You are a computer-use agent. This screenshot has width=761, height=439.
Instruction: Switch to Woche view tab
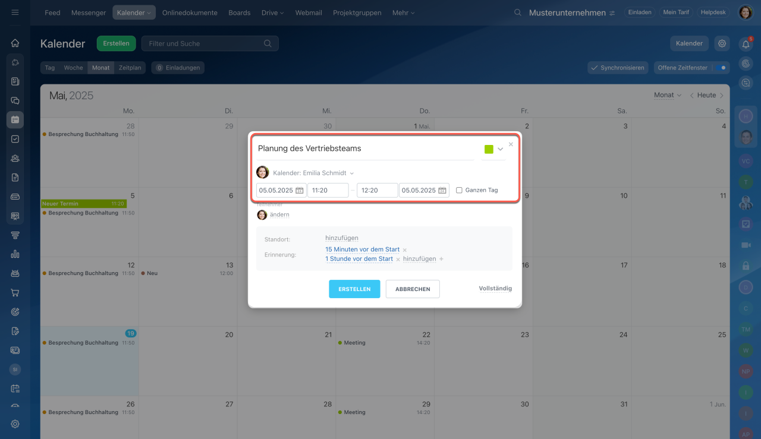pyautogui.click(x=74, y=68)
